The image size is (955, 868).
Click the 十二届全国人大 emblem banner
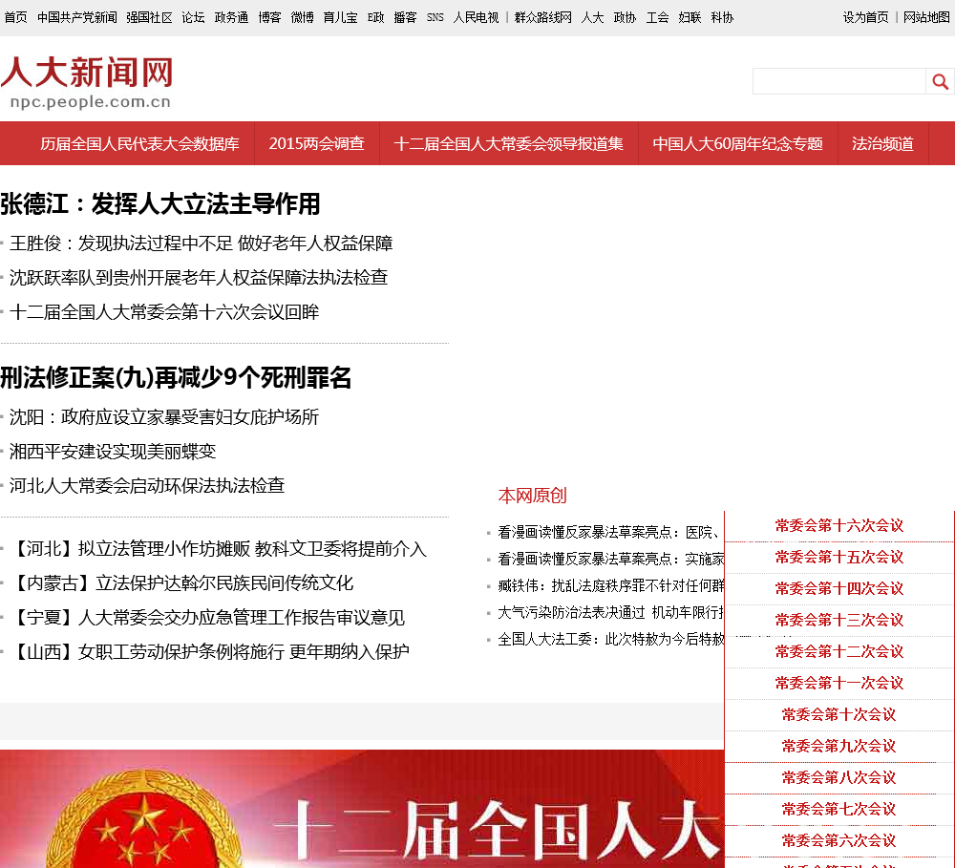coord(362,809)
